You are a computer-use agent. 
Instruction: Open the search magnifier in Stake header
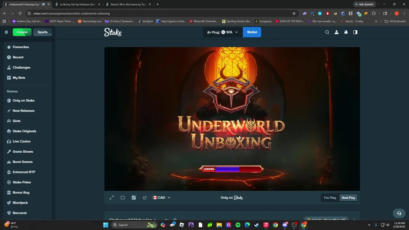(327, 32)
